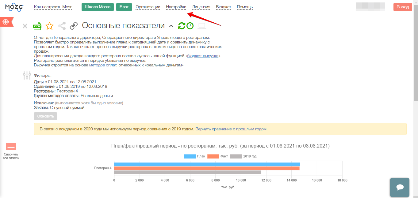Open filters with the sliders icon
Image resolution: width=418 pixels, height=198 pixels.
click(27, 75)
